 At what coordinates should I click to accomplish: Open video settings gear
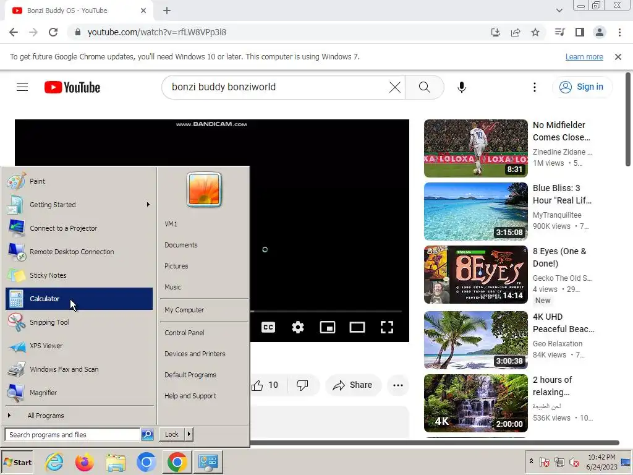(298, 327)
